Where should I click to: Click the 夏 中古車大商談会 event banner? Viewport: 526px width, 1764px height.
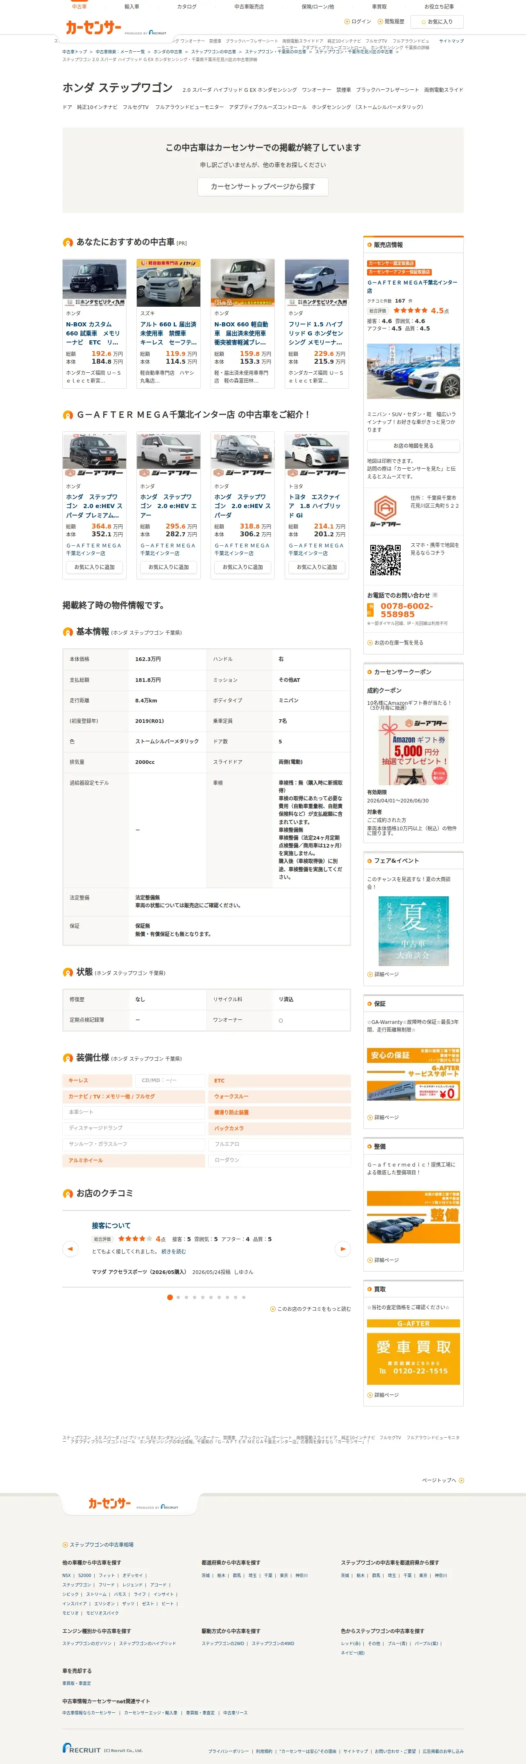point(413,931)
